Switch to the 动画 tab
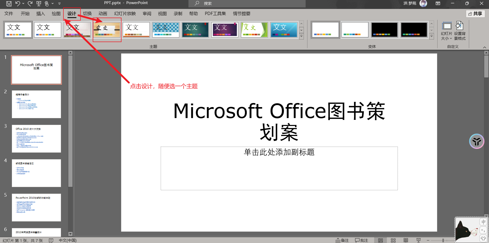The height and width of the screenshot is (243, 489). (x=103, y=14)
